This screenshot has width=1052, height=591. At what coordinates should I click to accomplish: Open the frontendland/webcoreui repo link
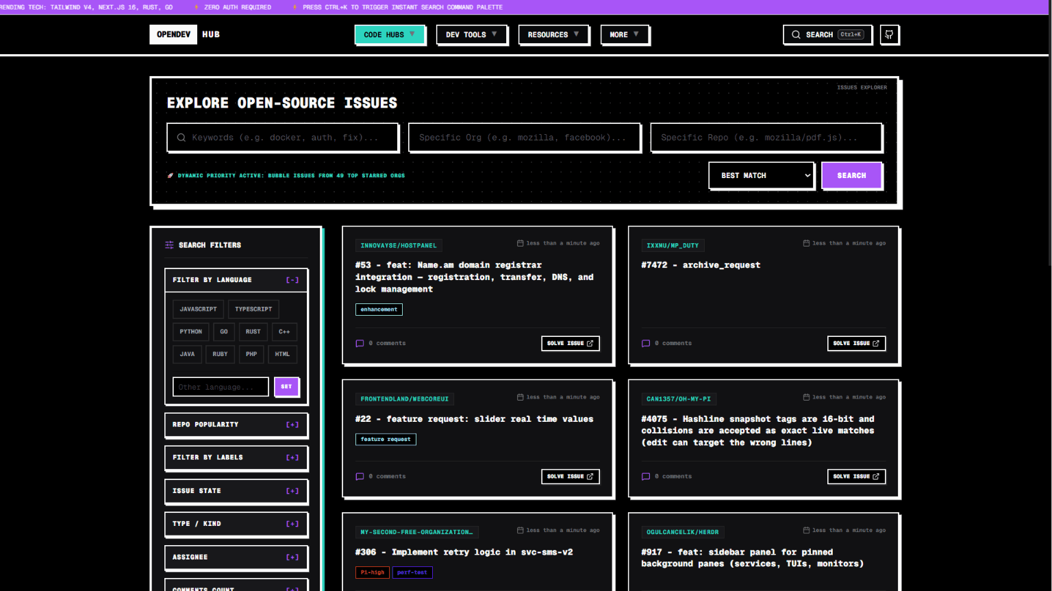pyautogui.click(x=404, y=399)
